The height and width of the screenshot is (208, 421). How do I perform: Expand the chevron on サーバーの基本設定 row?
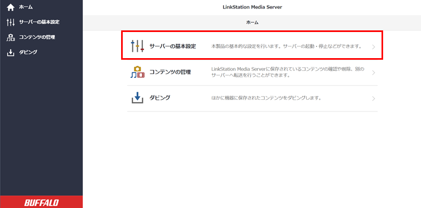point(374,47)
